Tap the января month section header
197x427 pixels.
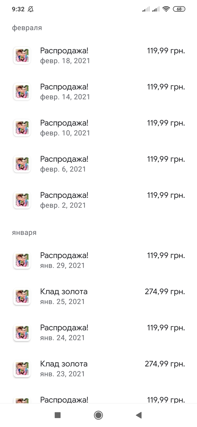click(24, 233)
